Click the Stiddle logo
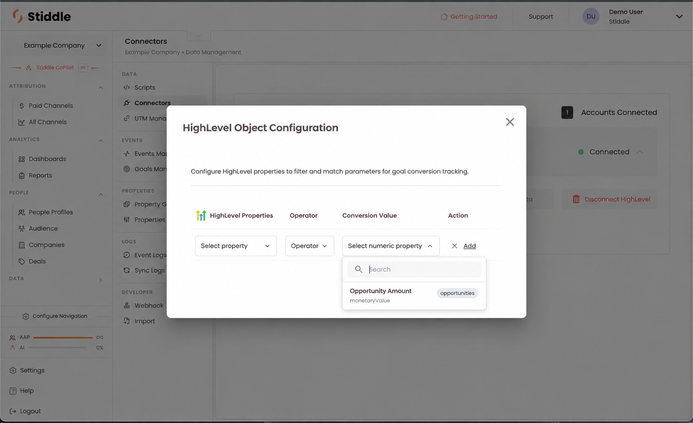This screenshot has width=693, height=423. coord(41,16)
